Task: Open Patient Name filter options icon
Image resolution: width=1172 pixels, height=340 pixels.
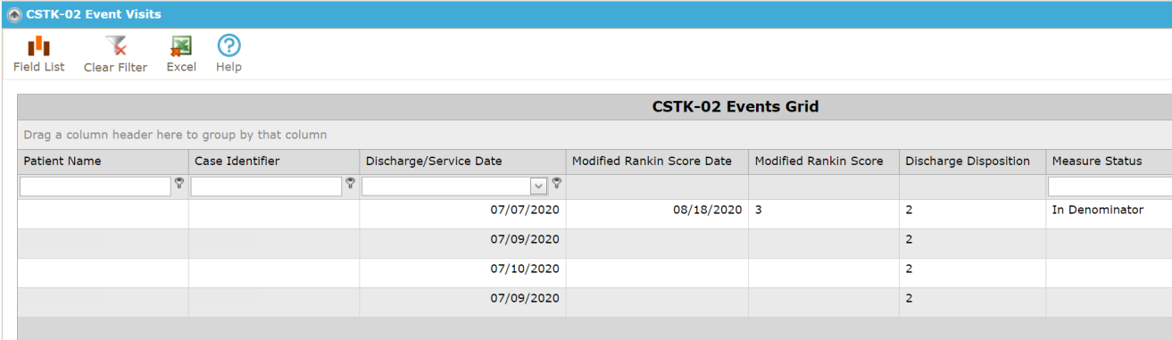Action: pos(179,183)
